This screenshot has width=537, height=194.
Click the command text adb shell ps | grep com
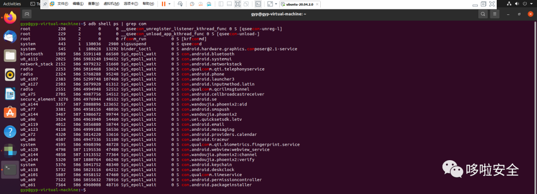coord(117,24)
